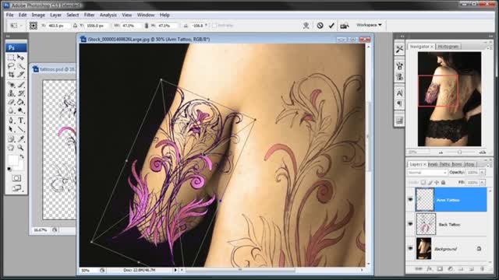Screen dimensions: 499x280
Task: Open the Doc info arrow menu
Action: (x=175, y=270)
